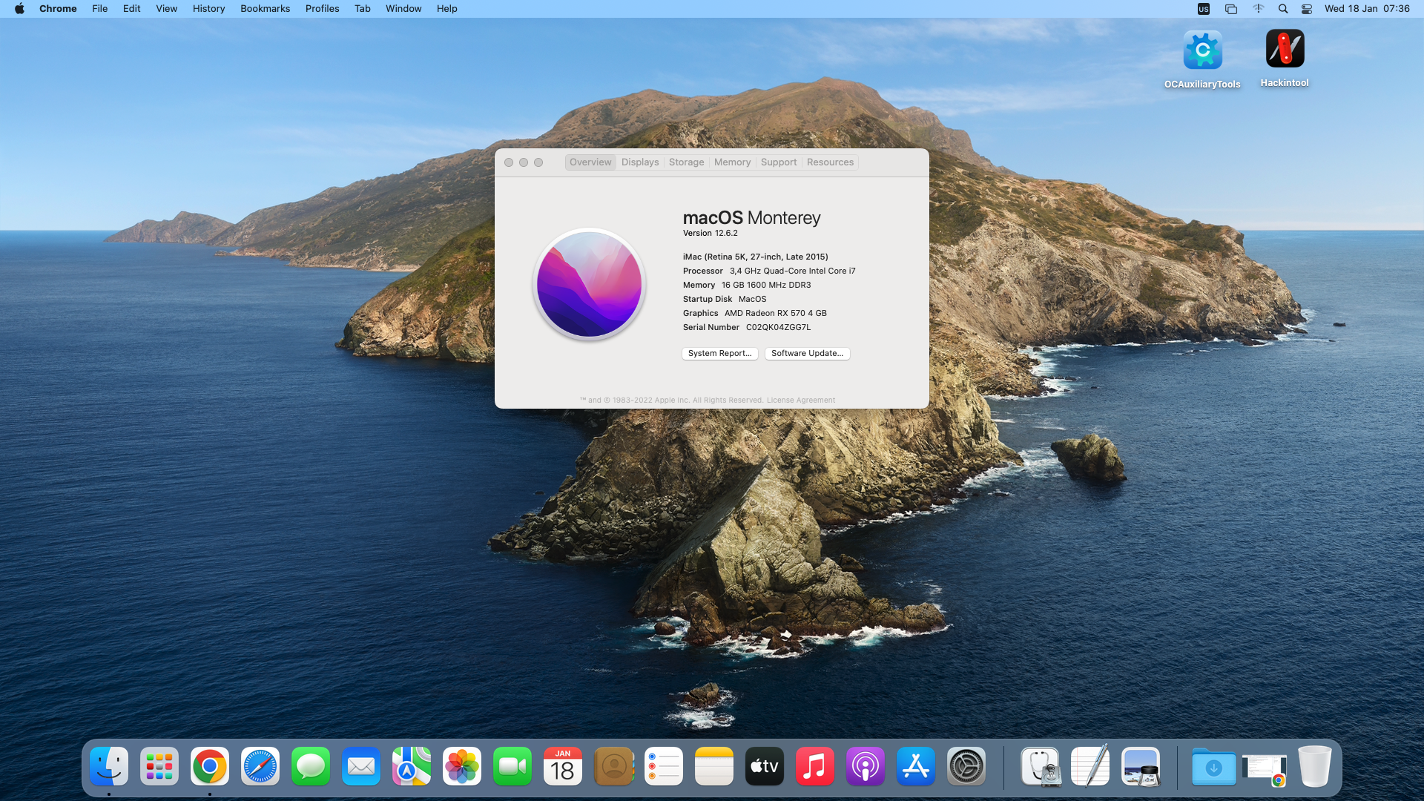The height and width of the screenshot is (801, 1424).
Task: Click the wireless status icon in menu bar
Action: pyautogui.click(x=1258, y=9)
